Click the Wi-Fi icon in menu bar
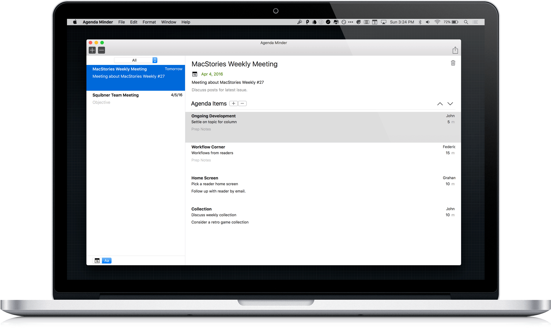551x329 pixels. 437,22
